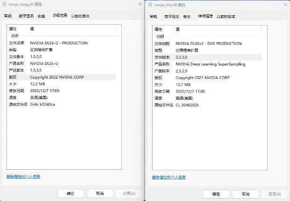
Task: Select size value 12.2 MB
Action: tap(37, 84)
